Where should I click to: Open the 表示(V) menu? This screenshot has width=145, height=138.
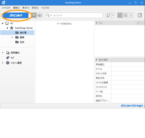(x=26, y=8)
